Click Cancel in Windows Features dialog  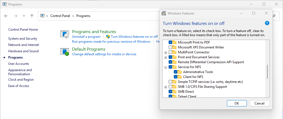(x=259, y=103)
